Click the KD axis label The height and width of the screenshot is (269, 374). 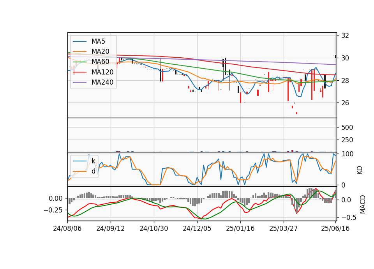pyautogui.click(x=360, y=170)
